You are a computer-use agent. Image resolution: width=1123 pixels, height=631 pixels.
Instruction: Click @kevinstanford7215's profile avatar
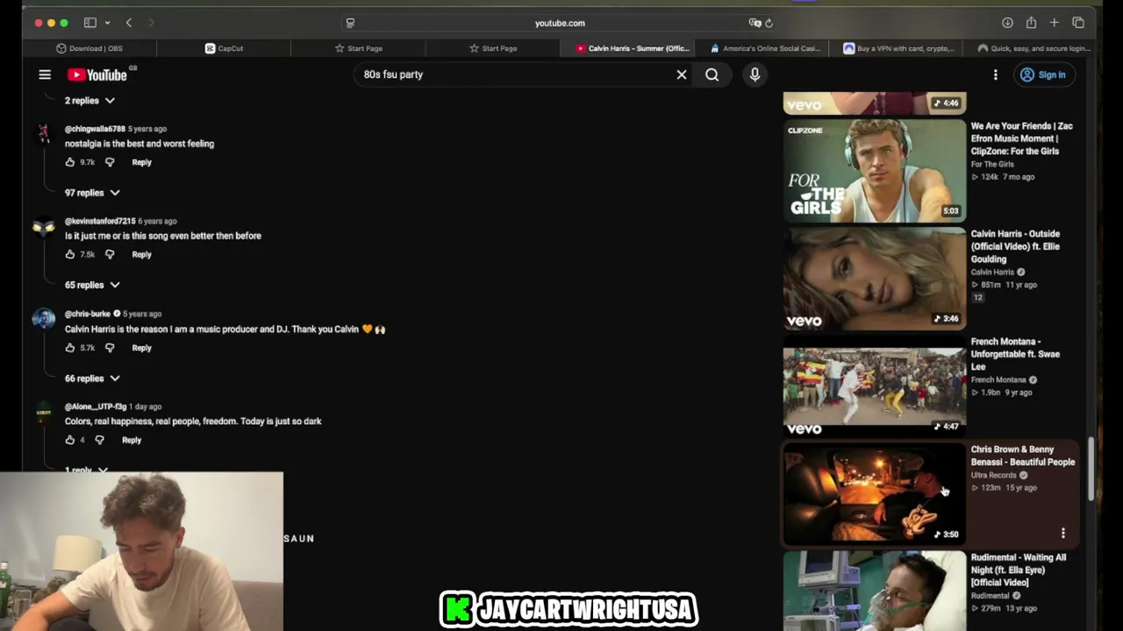(43, 227)
